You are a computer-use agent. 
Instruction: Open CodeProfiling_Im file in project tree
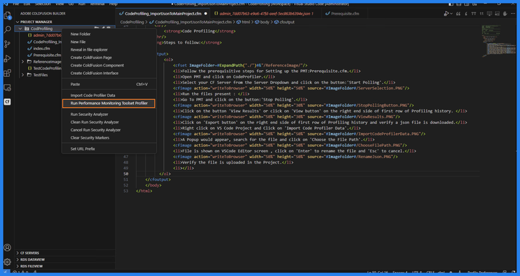[x=47, y=42]
